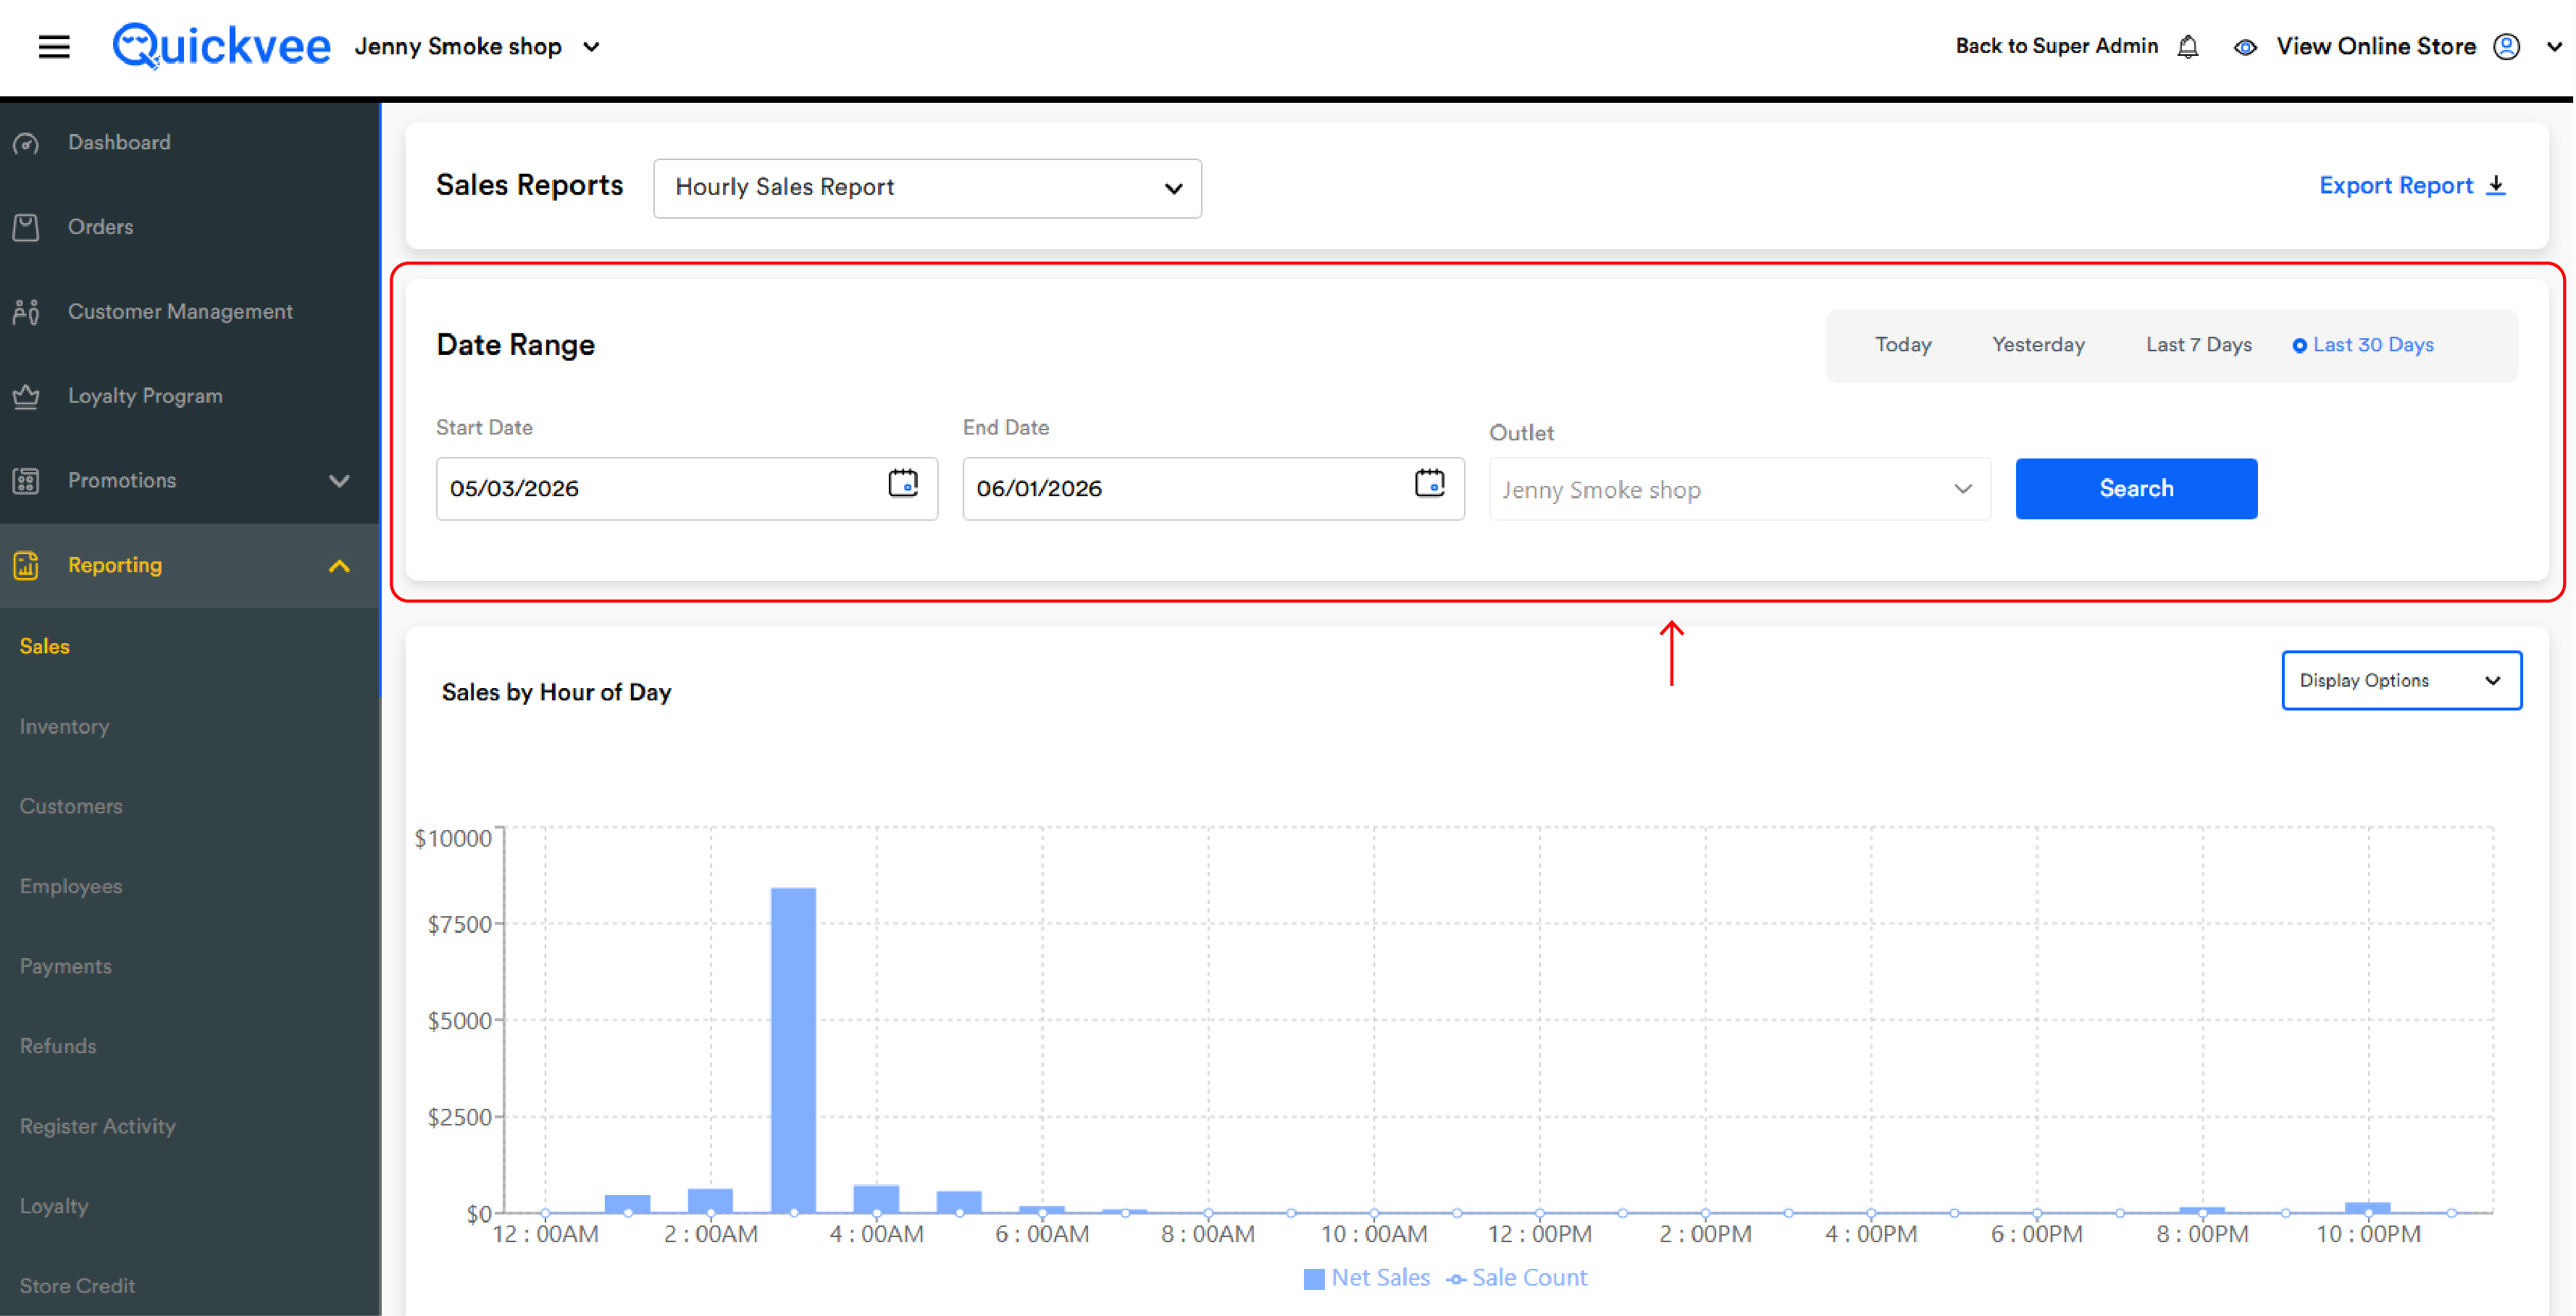The image size is (2576, 1316).
Task: Open Customer Management
Action: 180,311
